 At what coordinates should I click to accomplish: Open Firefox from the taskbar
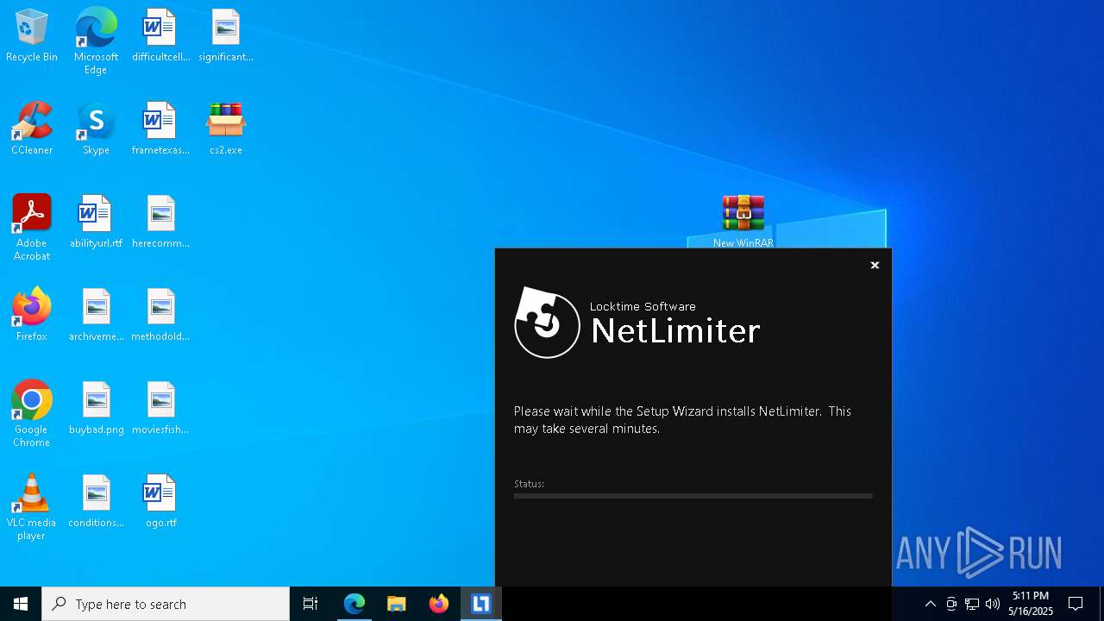(x=439, y=604)
